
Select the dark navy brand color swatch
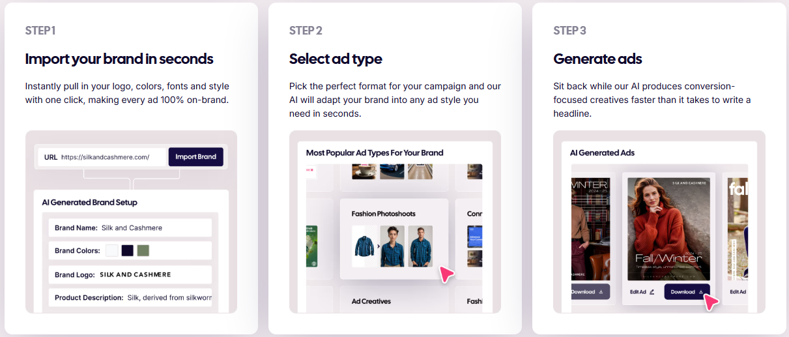point(128,250)
